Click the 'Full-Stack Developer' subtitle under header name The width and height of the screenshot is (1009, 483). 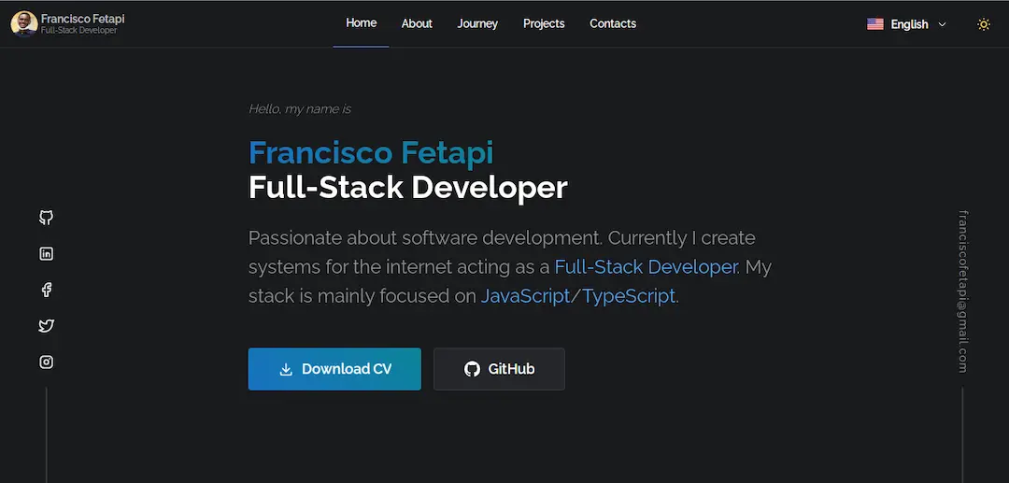[x=79, y=30]
